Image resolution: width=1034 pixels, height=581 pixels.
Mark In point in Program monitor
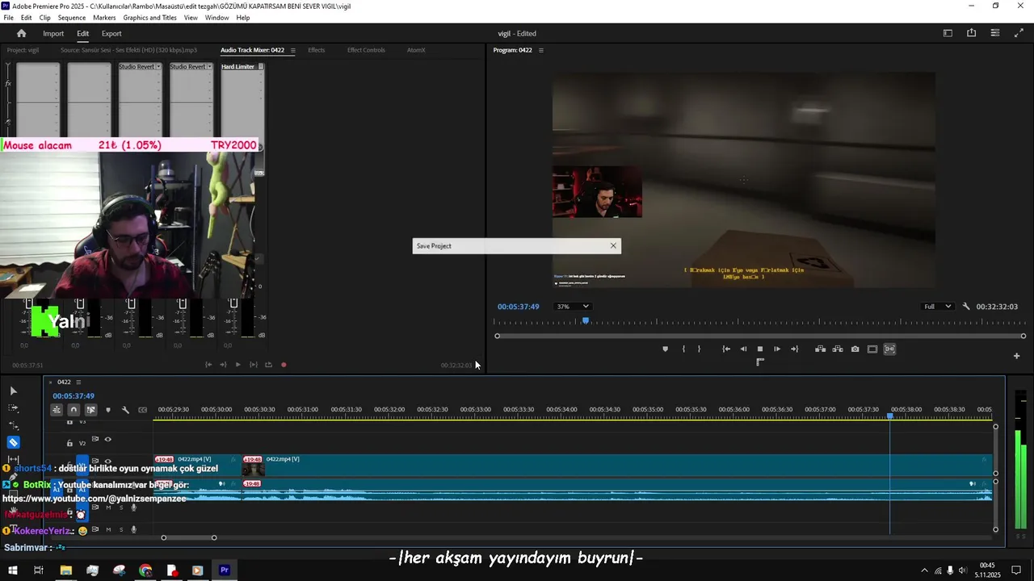tap(683, 349)
